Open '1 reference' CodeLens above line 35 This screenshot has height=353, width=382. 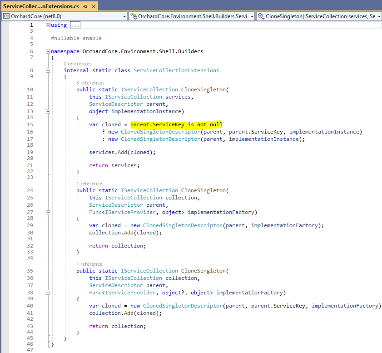click(x=89, y=264)
